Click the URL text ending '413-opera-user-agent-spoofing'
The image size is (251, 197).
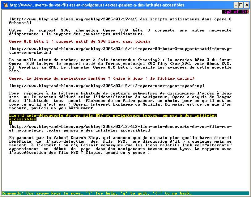click(x=107, y=86)
